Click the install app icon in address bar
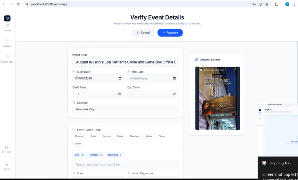The image size is (298, 180). [260, 4]
